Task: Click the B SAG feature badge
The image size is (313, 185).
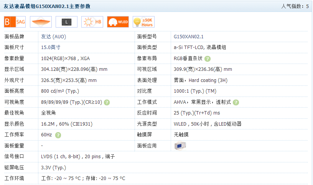Action: [15, 22]
